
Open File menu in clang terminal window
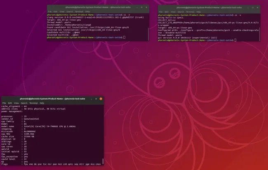(50, 12)
